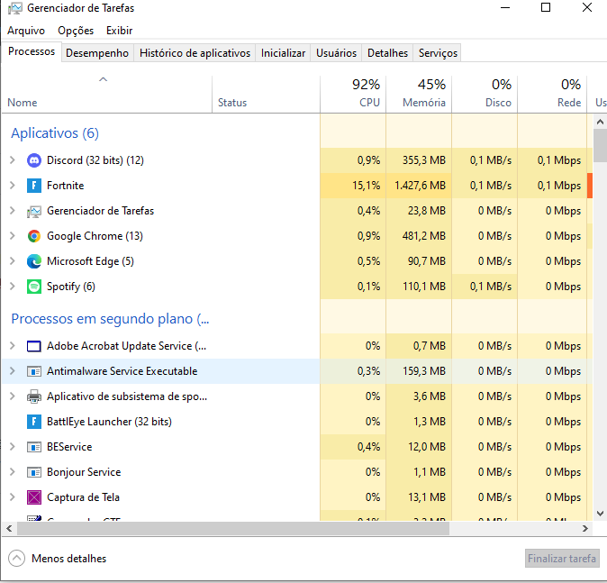Click Antimalware memory value 159,3 MB
This screenshot has height=583, width=607.
424,371
